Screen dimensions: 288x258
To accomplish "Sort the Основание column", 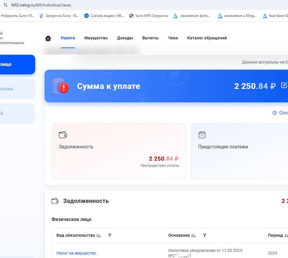I will coord(193,235).
